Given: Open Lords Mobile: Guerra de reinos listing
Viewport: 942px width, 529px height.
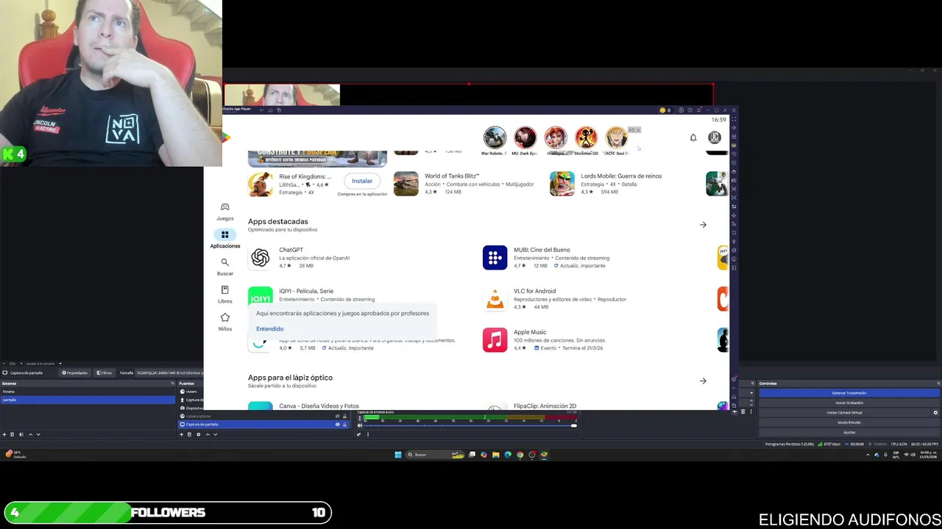Looking at the screenshot, I should tap(606, 184).
